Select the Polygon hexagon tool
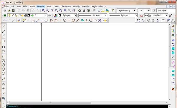The height and width of the screenshot is (108, 177). pos(4,47)
